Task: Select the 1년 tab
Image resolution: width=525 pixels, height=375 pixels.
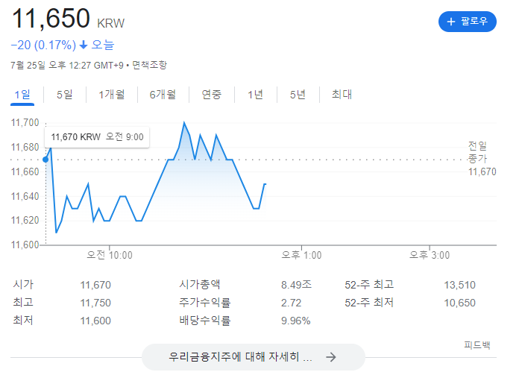Action: pos(256,95)
